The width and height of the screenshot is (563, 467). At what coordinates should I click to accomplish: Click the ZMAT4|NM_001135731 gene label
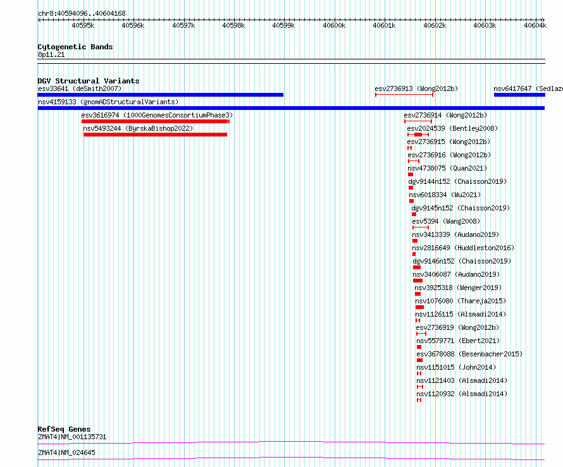(72, 437)
